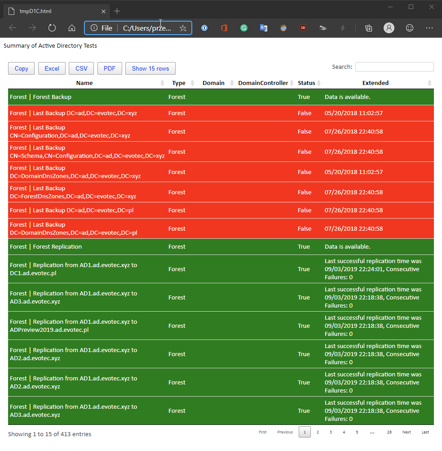Export table using PDF button

[110, 68]
